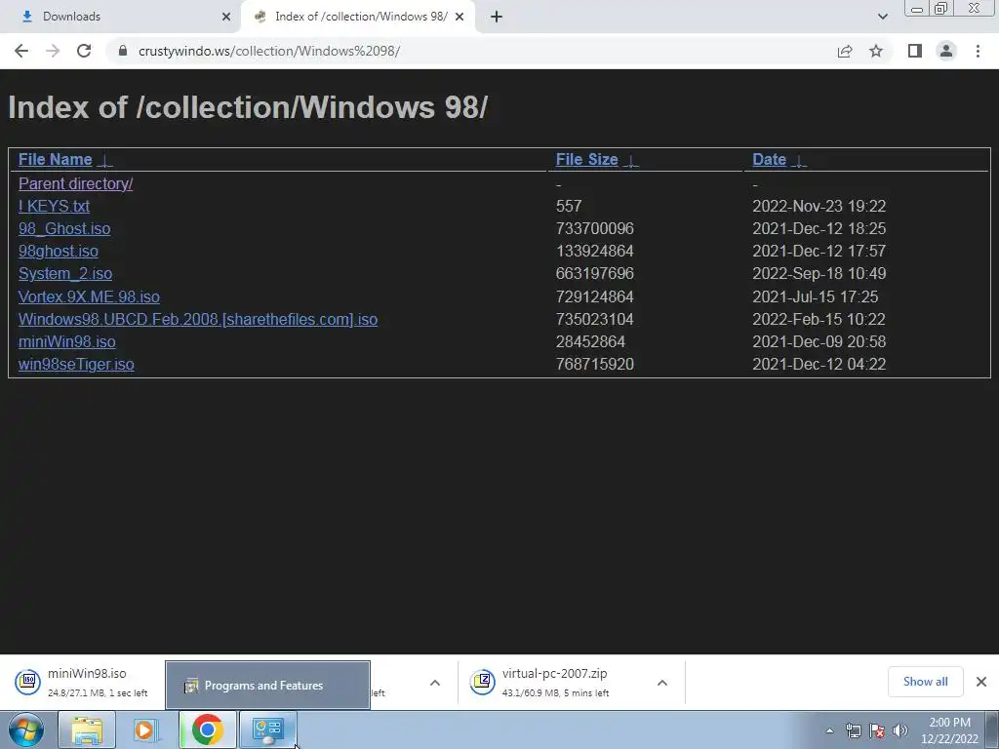Click Show all downloads button
Image resolution: width=999 pixels, height=749 pixels.
(x=926, y=682)
